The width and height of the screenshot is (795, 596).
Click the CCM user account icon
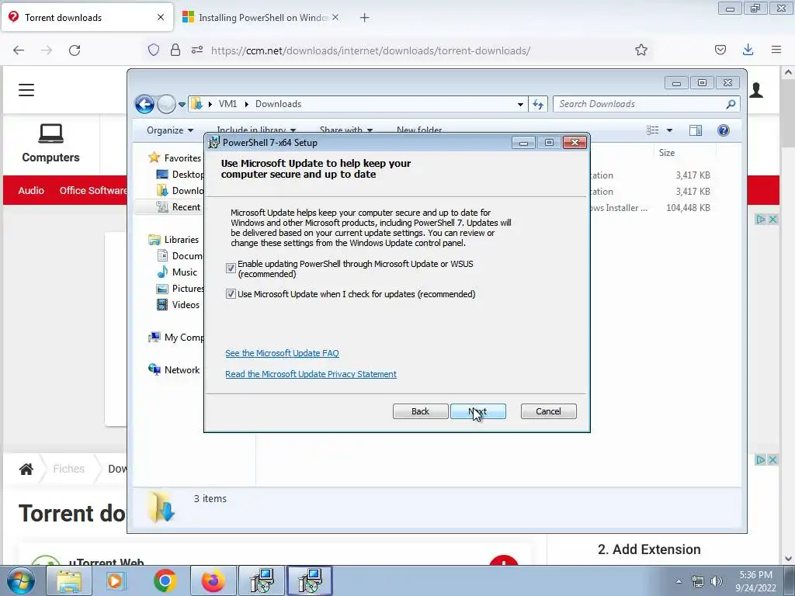click(x=756, y=90)
